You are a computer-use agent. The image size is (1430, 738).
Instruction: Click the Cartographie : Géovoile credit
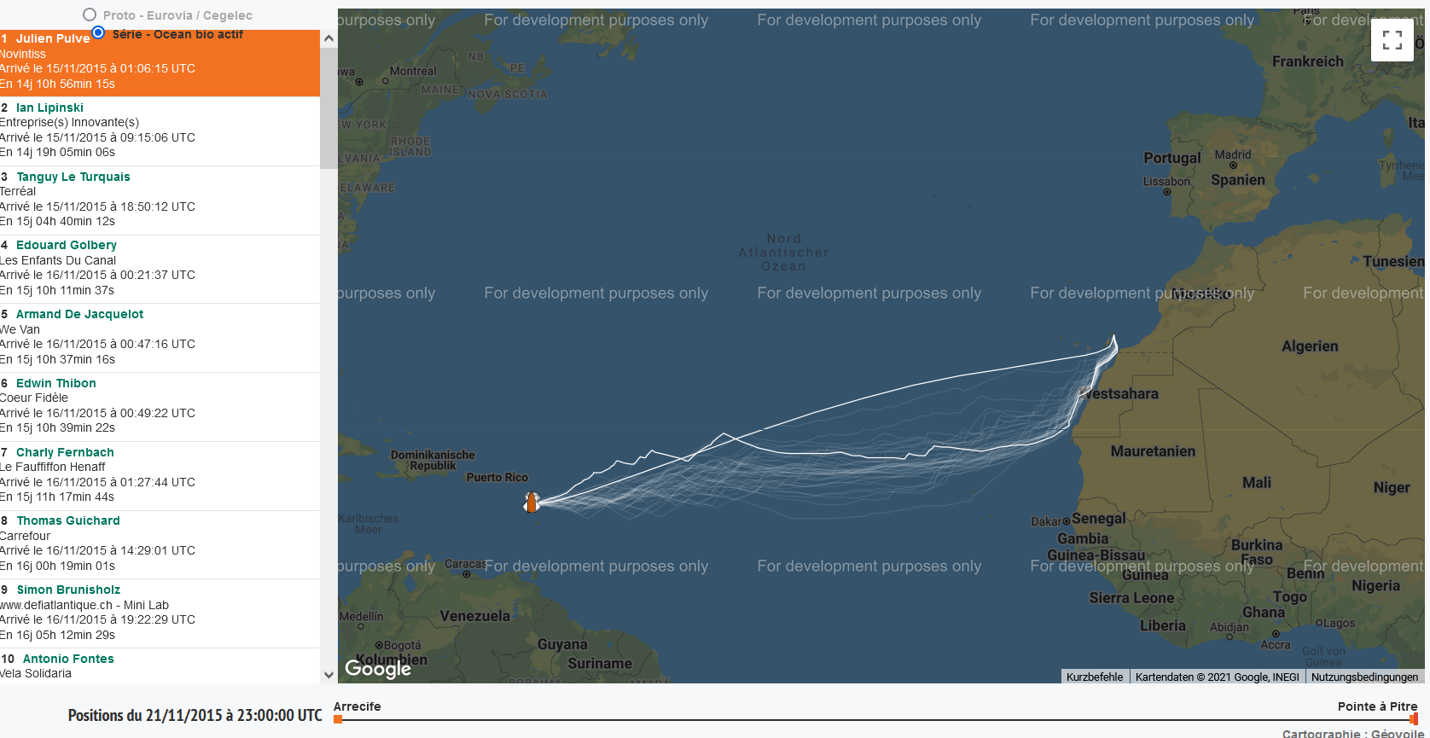point(1353,733)
